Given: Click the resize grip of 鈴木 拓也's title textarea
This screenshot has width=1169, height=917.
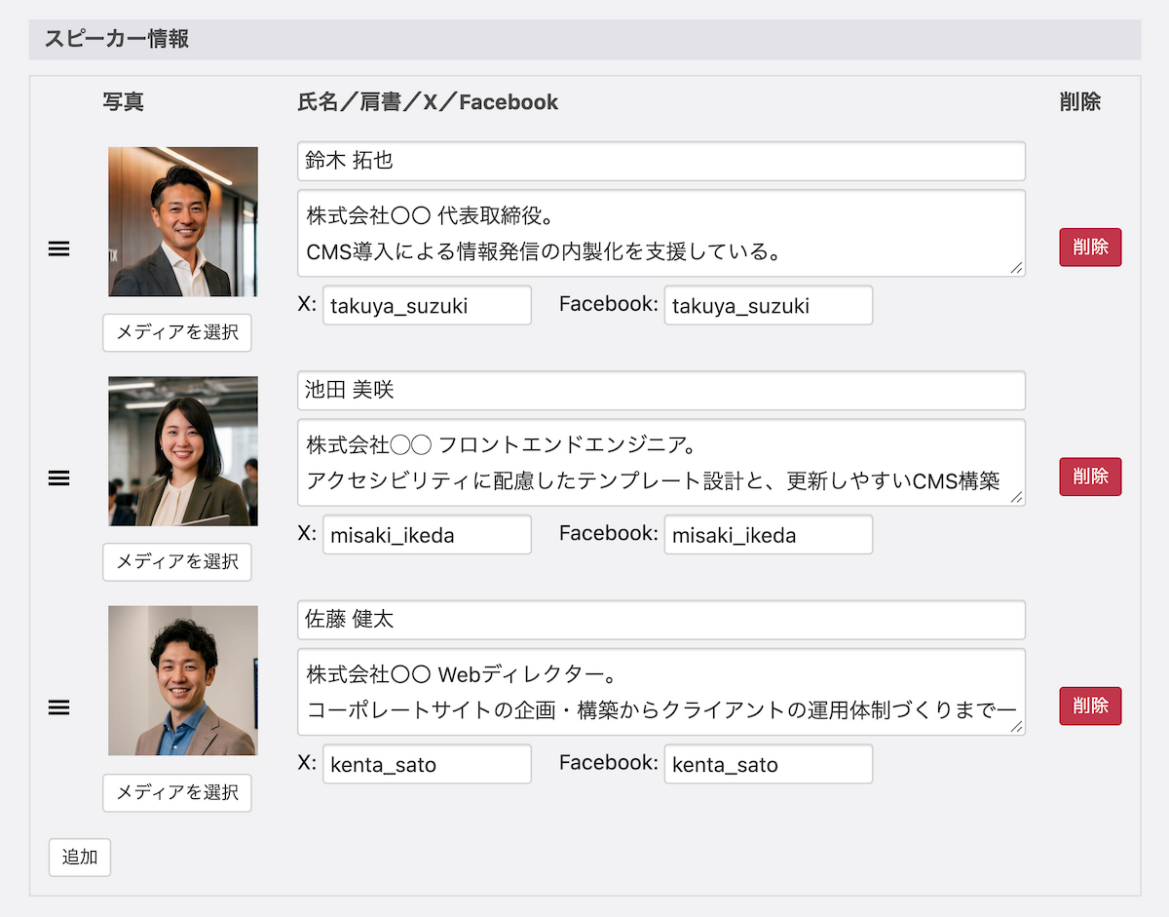Looking at the screenshot, I should 1017,268.
